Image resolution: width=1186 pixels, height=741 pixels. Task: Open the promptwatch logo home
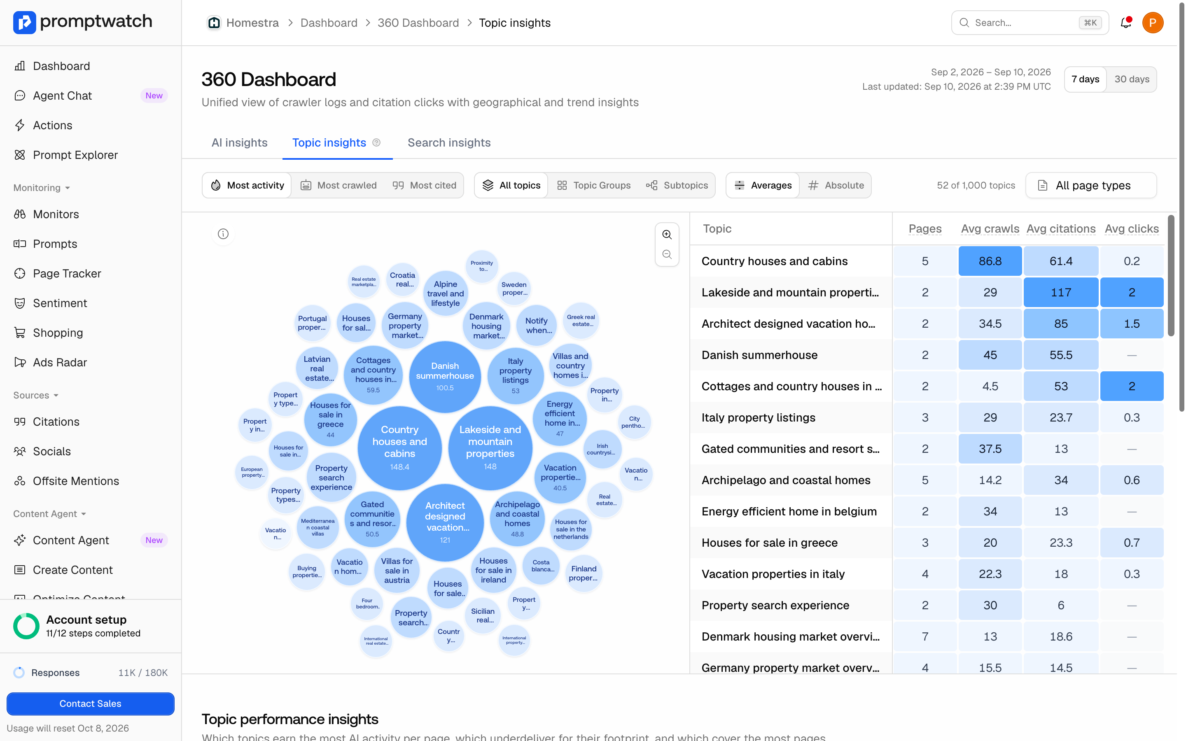tap(83, 22)
